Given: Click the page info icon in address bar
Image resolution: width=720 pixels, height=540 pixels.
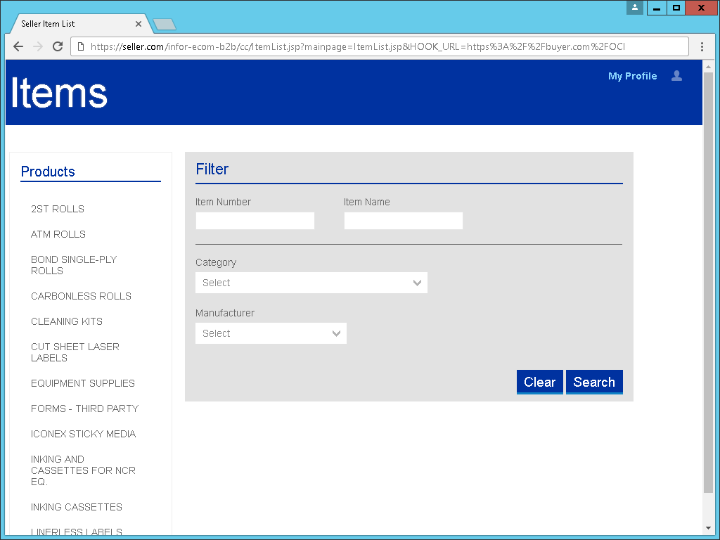Looking at the screenshot, I should (x=81, y=46).
